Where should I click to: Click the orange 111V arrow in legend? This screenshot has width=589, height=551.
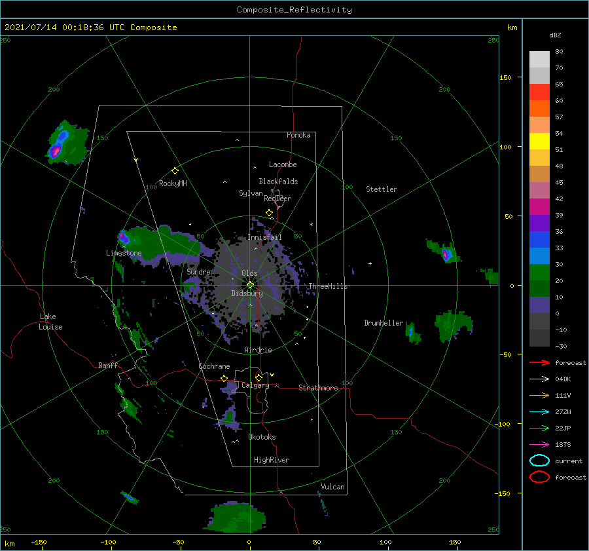(539, 395)
